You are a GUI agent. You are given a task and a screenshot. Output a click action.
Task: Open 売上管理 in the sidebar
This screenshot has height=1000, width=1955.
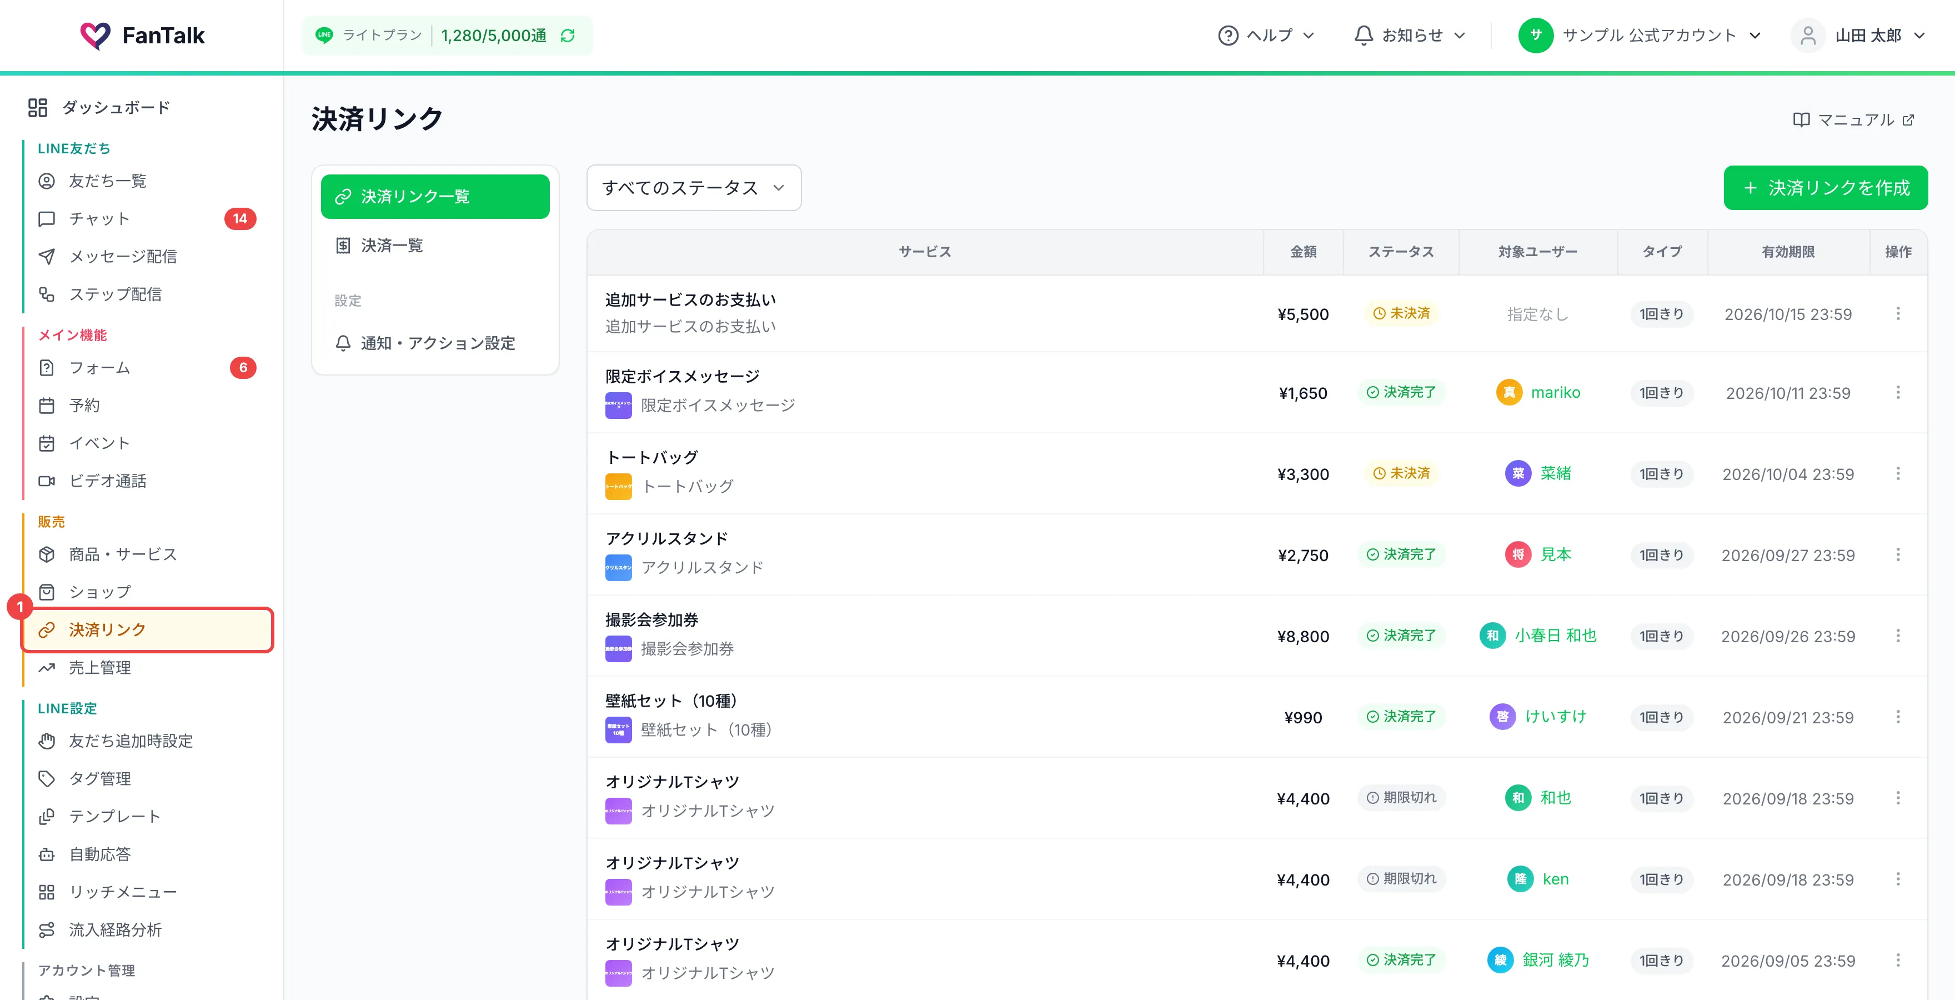point(148,667)
